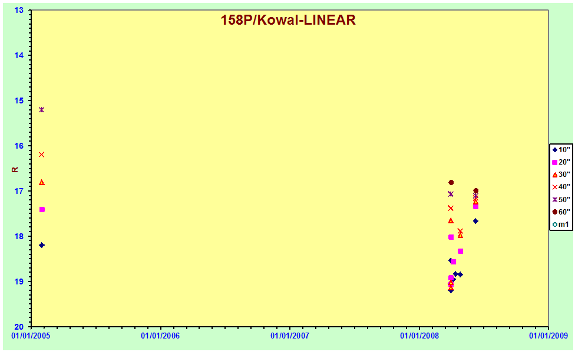Image resolution: width=575 pixels, height=352 pixels.
Task: Click the y-axis value 18
Action: click(x=19, y=236)
